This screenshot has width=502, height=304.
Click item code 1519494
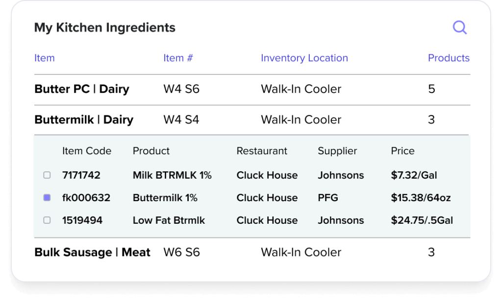pyautogui.click(x=82, y=220)
